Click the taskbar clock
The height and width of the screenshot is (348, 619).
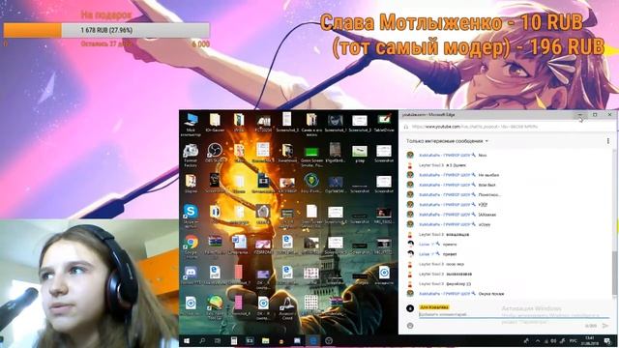point(590,341)
